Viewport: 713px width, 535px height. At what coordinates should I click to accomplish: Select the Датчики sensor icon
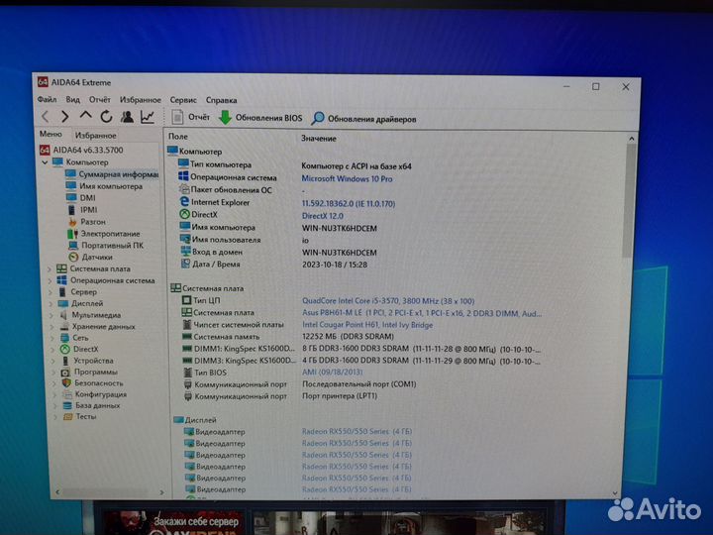(x=73, y=257)
